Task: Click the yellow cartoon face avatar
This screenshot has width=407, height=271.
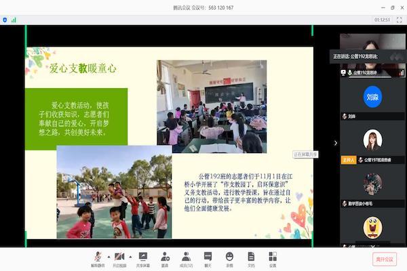Action: click(372, 228)
